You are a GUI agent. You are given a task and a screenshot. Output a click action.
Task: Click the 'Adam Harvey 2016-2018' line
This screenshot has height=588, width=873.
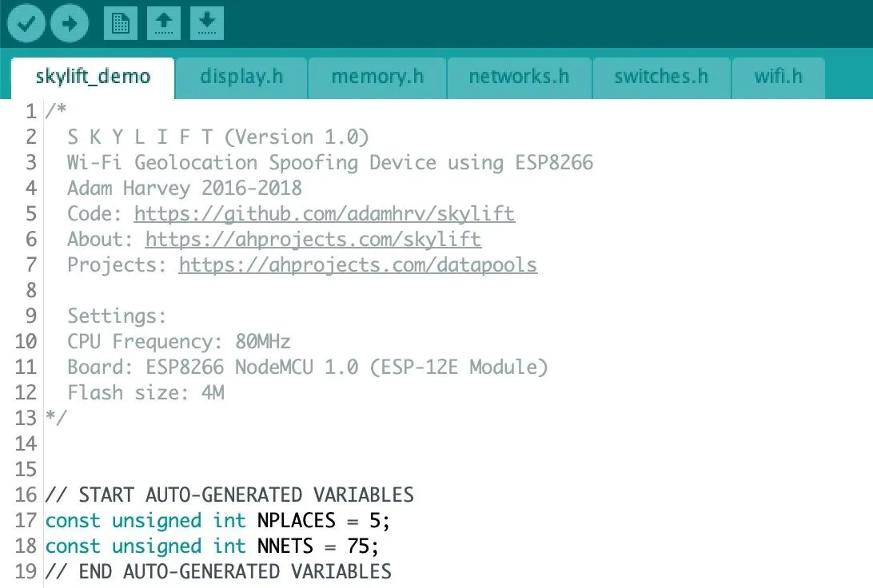click(x=185, y=189)
